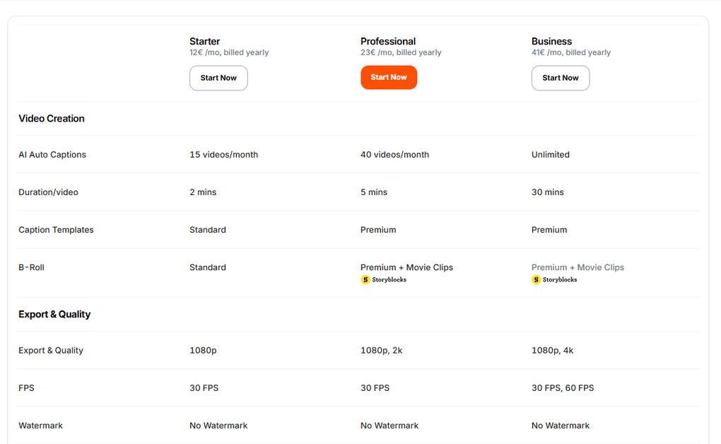Image resolution: width=721 pixels, height=444 pixels.
Task: Click the FPS row label
Action: coord(26,388)
